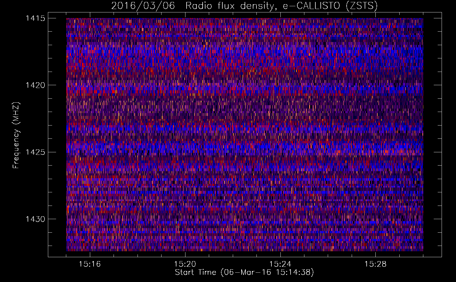Click the 15:28 time tick label
Image resolution: width=456 pixels, height=282 pixels.
[376, 264]
